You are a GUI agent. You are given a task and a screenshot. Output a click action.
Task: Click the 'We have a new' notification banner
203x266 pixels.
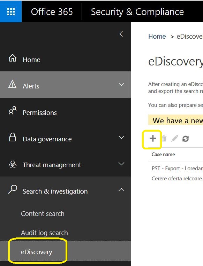(176, 120)
